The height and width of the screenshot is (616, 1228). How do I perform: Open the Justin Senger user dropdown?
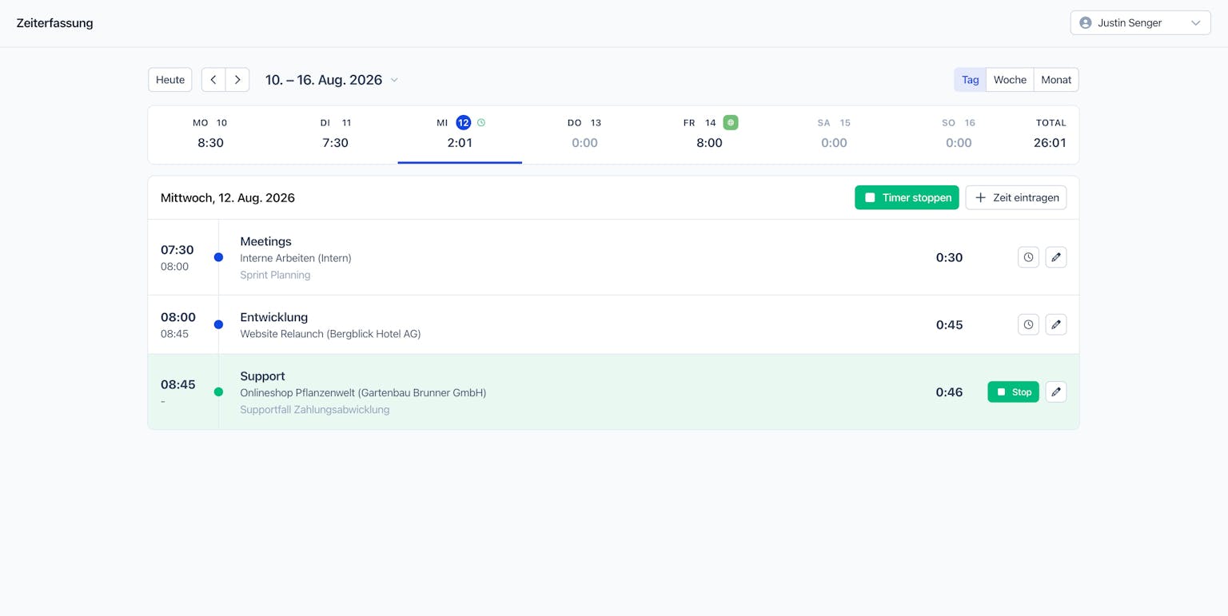click(1140, 23)
